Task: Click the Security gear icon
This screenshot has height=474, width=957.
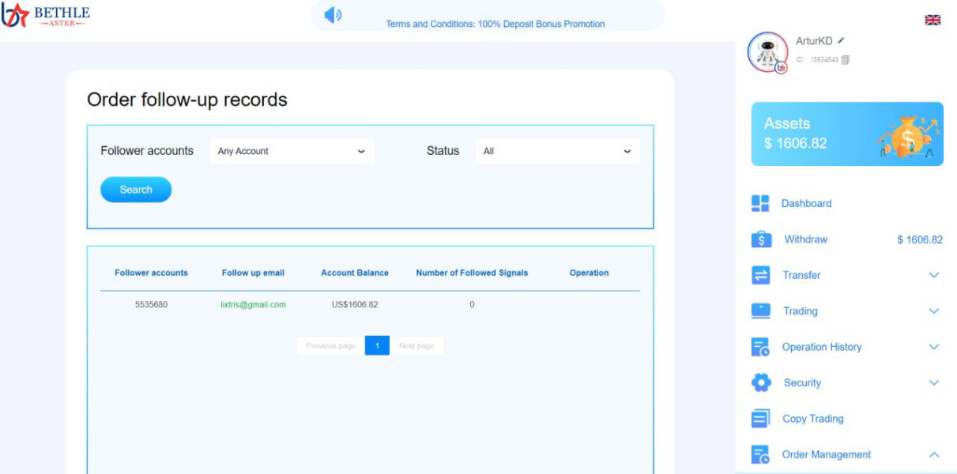Action: [761, 382]
